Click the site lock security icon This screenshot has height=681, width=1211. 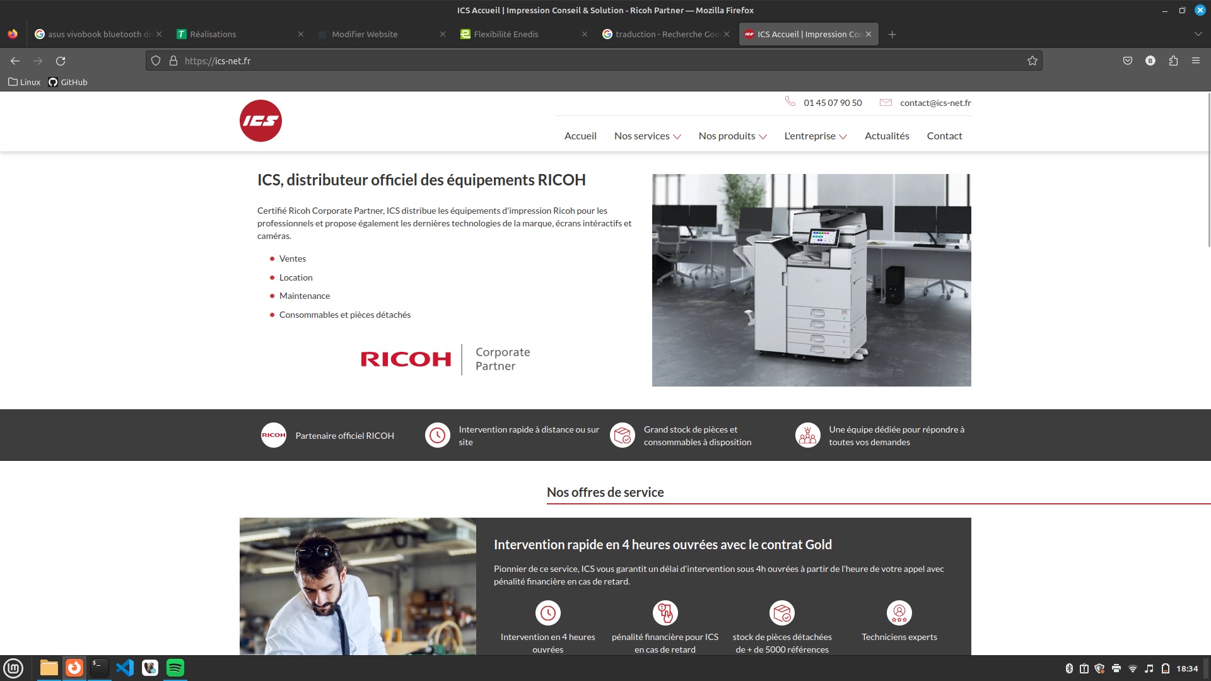pos(173,61)
